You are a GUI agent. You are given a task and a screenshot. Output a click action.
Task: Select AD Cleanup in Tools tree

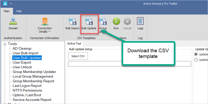pyautogui.click(x=22, y=48)
